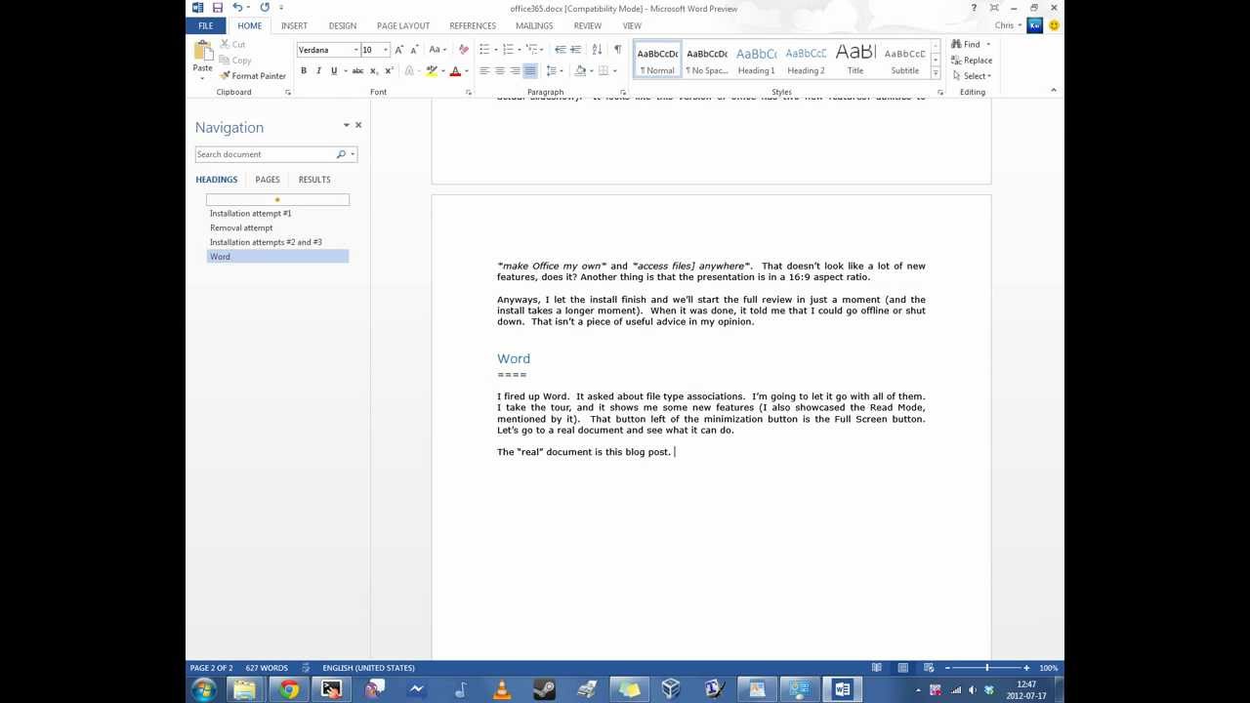1250x703 pixels.
Task: Open Google Chrome from taskbar
Action: coord(288,690)
